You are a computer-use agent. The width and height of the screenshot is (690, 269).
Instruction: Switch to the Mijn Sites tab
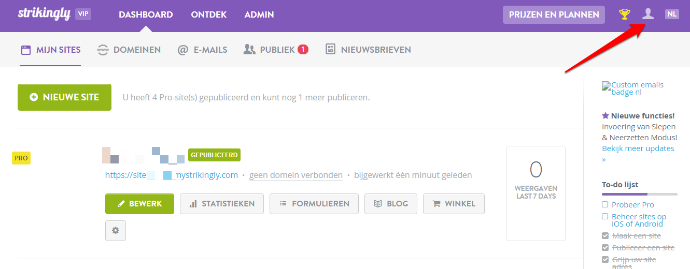[50, 50]
